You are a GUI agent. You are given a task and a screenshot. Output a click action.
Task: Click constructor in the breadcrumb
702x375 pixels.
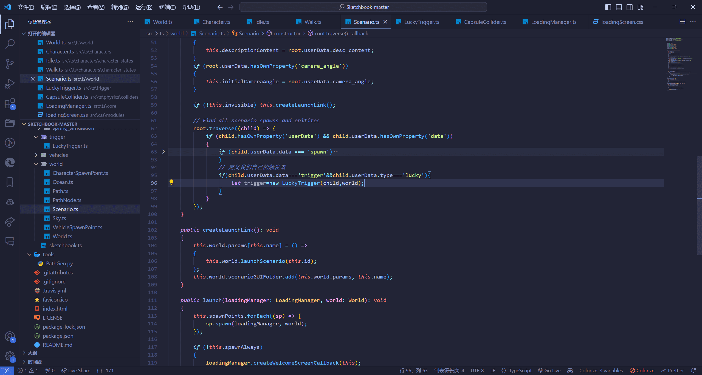coord(287,33)
